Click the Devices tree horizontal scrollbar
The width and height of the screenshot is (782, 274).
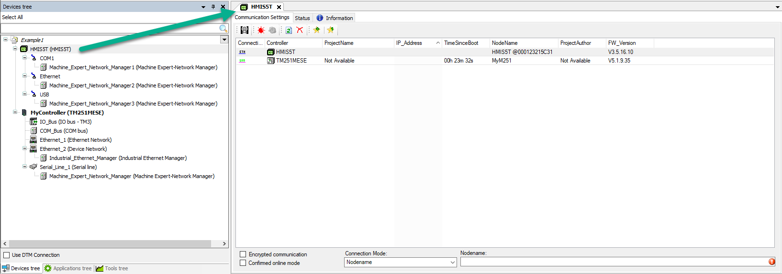110,243
